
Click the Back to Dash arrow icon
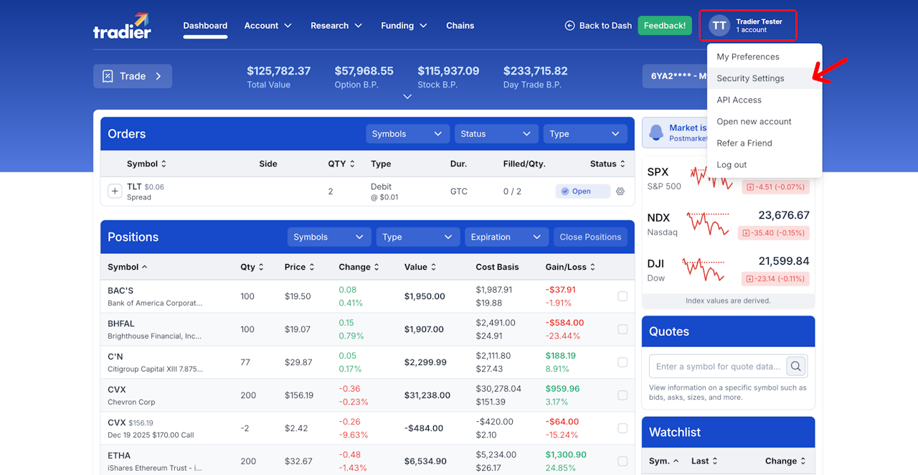[570, 26]
